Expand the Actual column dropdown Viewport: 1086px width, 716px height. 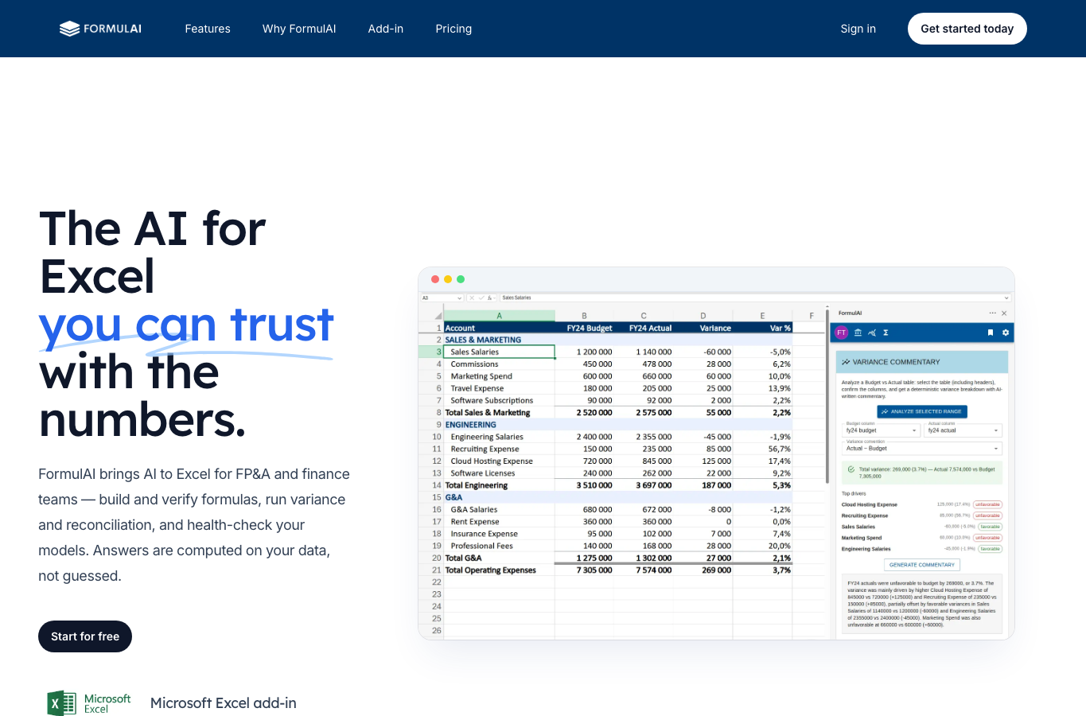[x=963, y=430]
